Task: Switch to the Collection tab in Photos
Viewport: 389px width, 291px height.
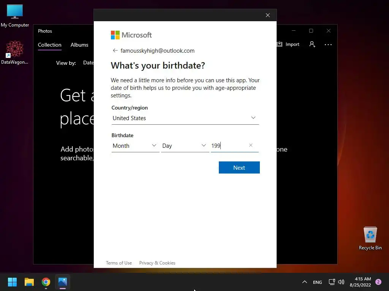Action: 50,45
